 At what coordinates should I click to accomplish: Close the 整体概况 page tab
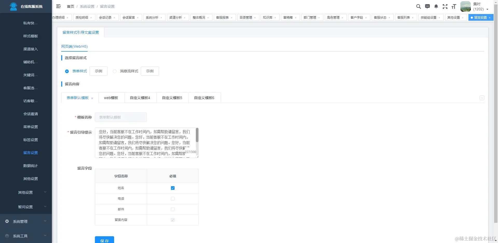pos(208,18)
